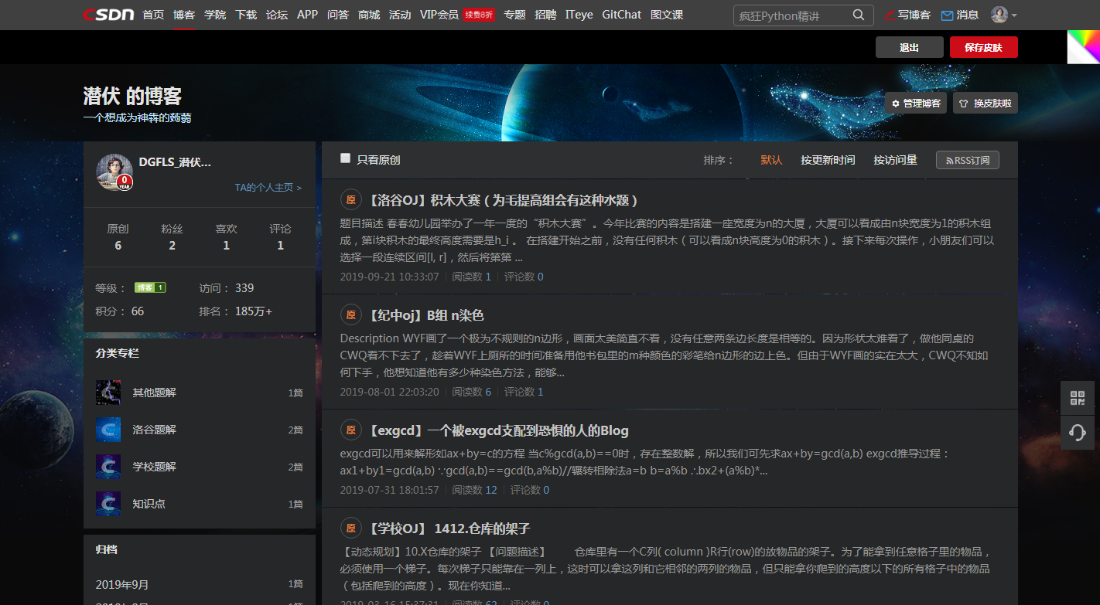
Task: Open 招聘 in top navigation
Action: [545, 15]
